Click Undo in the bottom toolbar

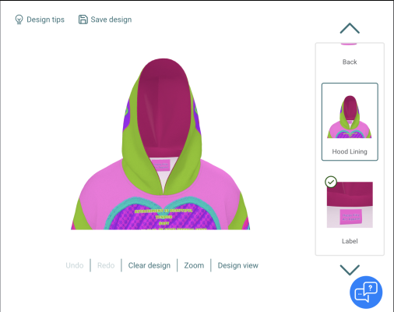pos(75,265)
